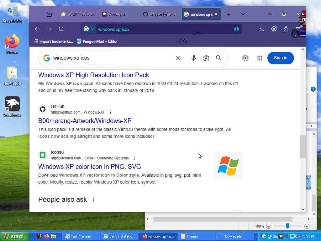The width and height of the screenshot is (321, 241).
Task: Open the extensions puzzle-piece icon
Action: 286,29
